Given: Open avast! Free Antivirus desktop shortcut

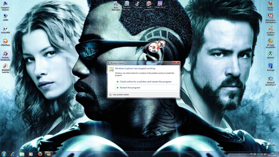Looking at the screenshot, I should coord(270,31).
